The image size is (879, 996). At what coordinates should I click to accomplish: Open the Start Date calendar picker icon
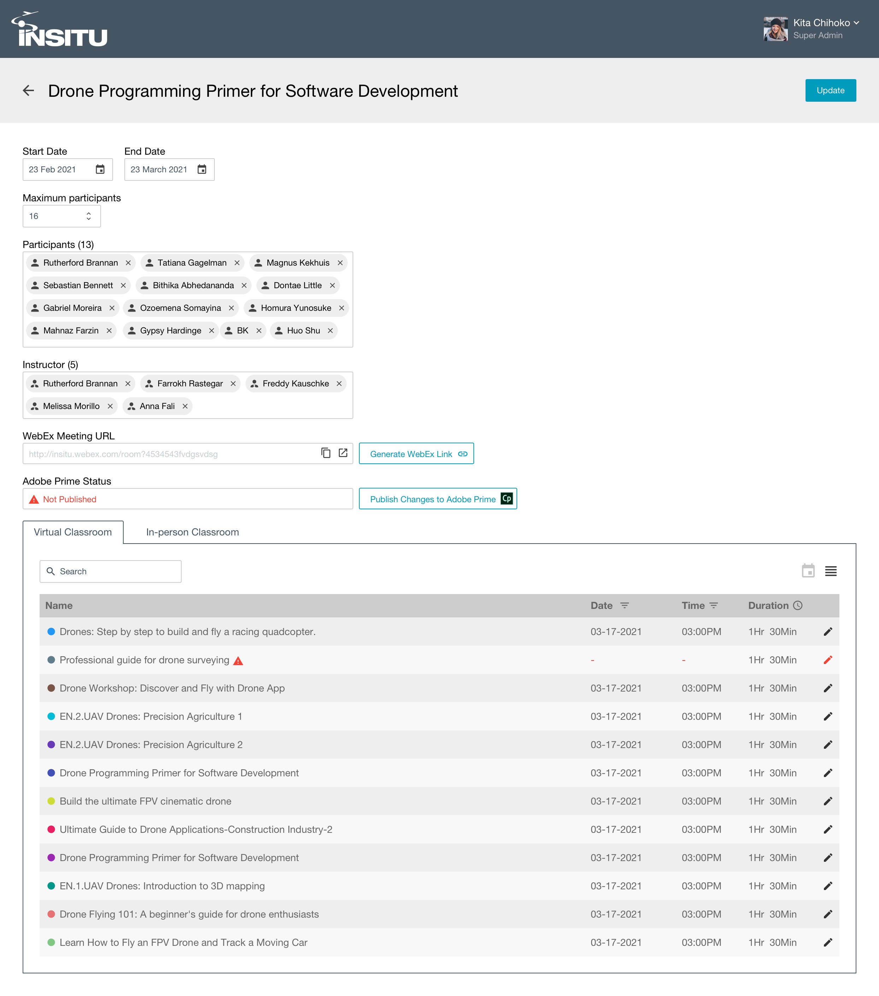pyautogui.click(x=100, y=170)
